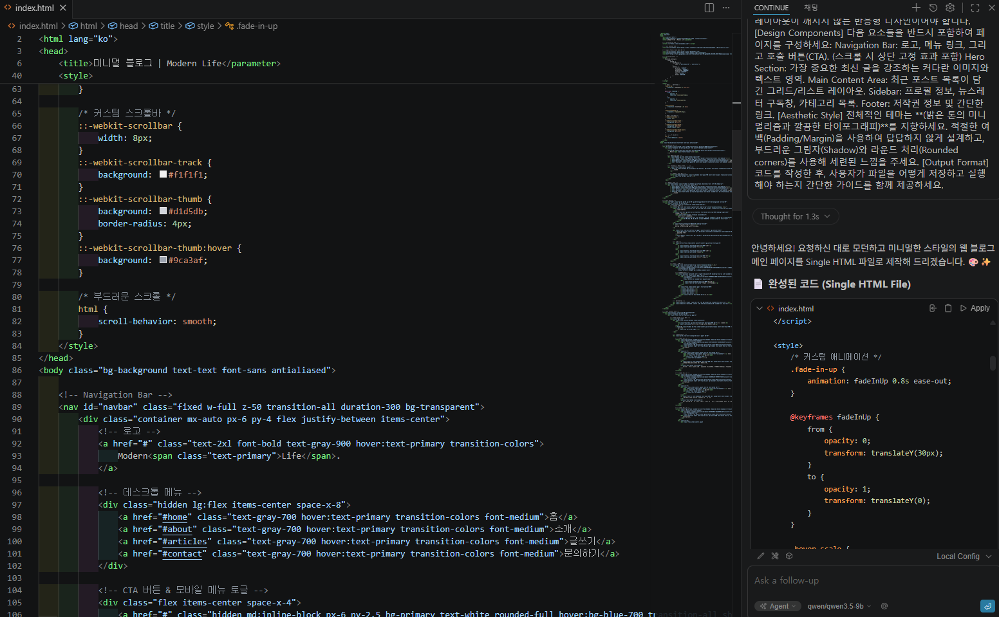The image size is (999, 617).
Task: Apply the generated code to file
Action: (x=975, y=308)
